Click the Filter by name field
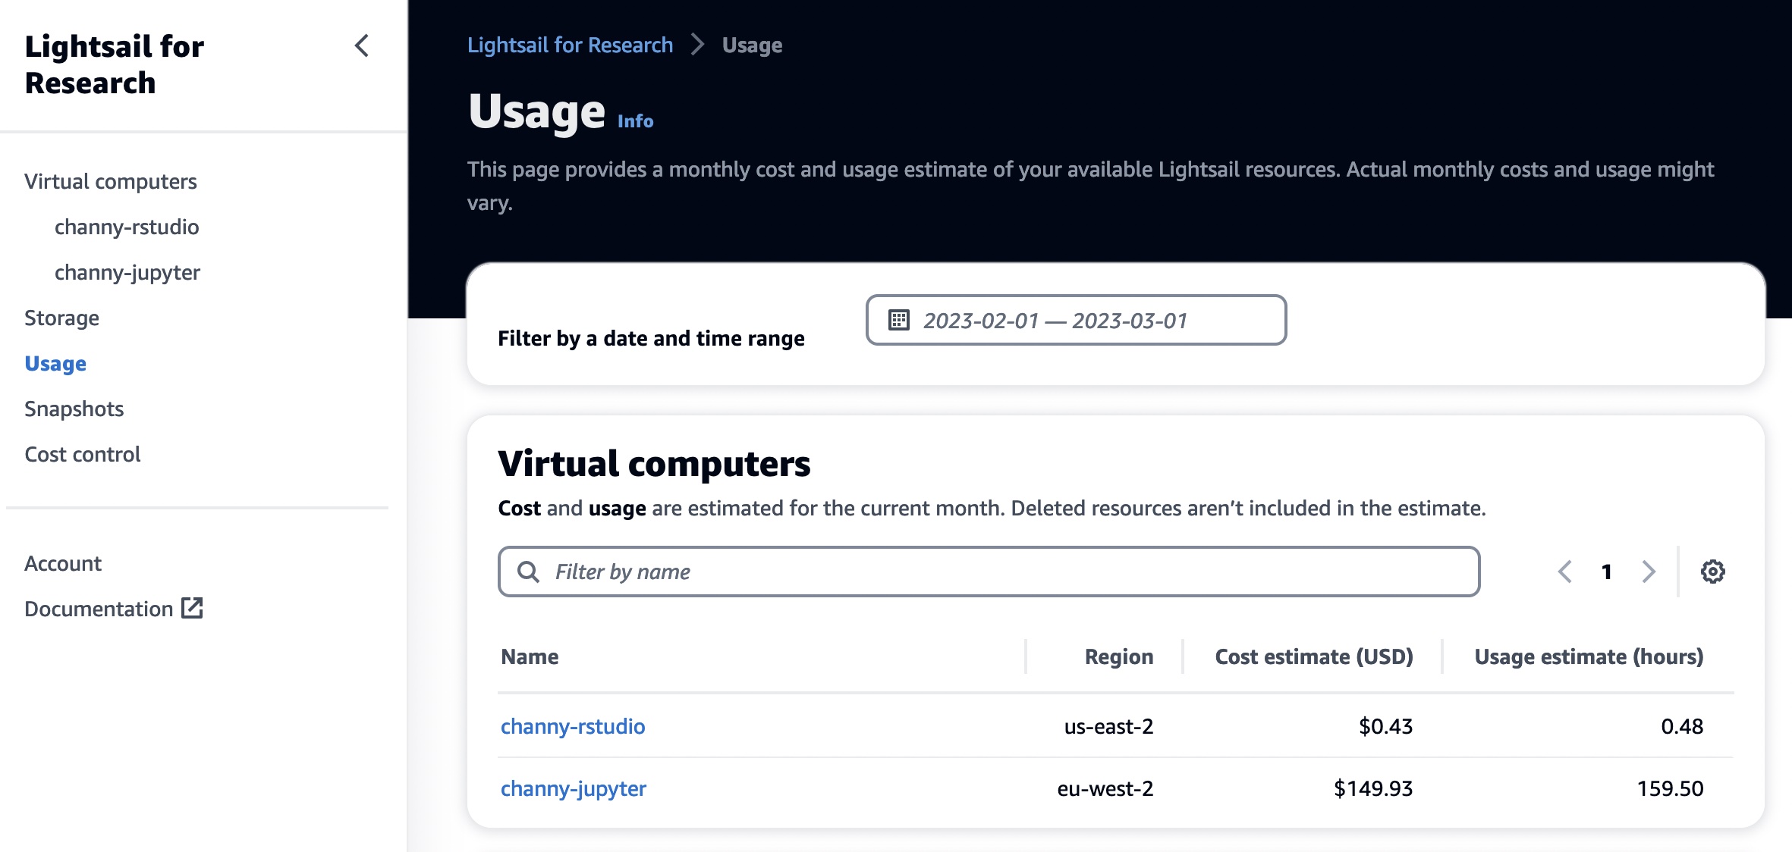The image size is (1792, 852). pos(1001,572)
